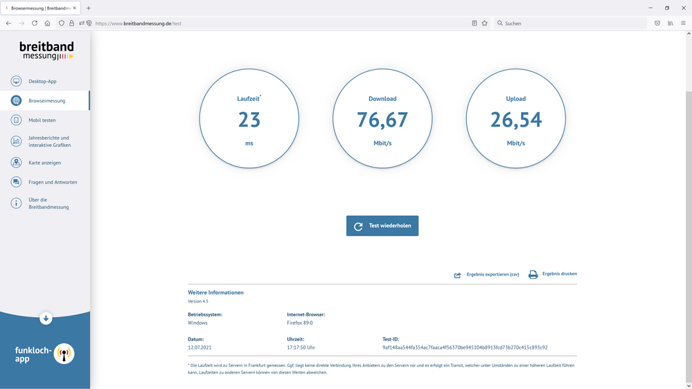Click the date 12.07.2021
The image size is (692, 389).
(199, 347)
